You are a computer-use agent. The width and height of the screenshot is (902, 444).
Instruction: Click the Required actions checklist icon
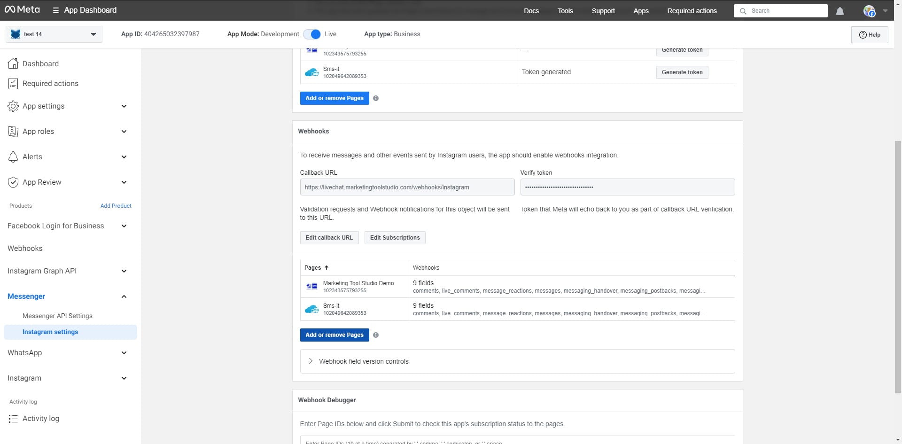13,84
